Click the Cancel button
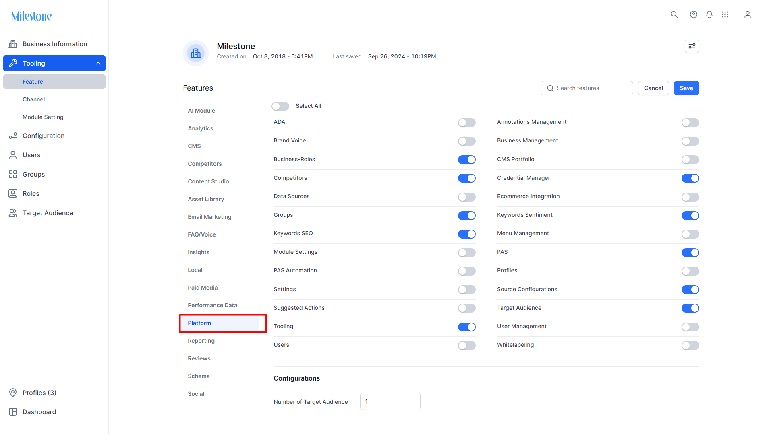 [653, 88]
